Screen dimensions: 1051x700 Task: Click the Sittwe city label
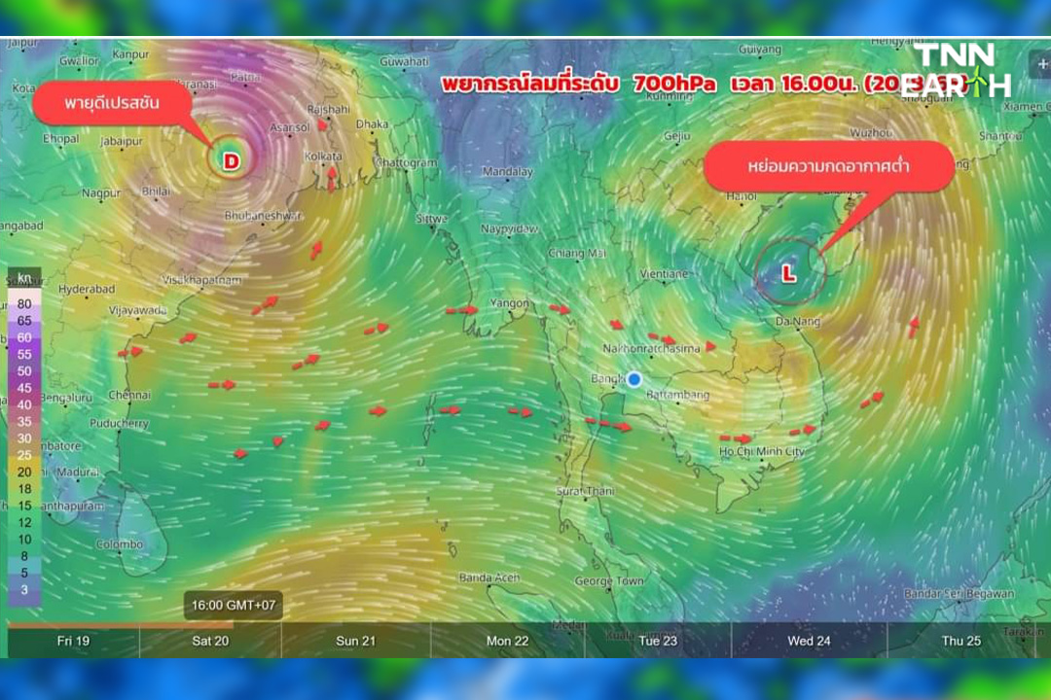point(432,219)
